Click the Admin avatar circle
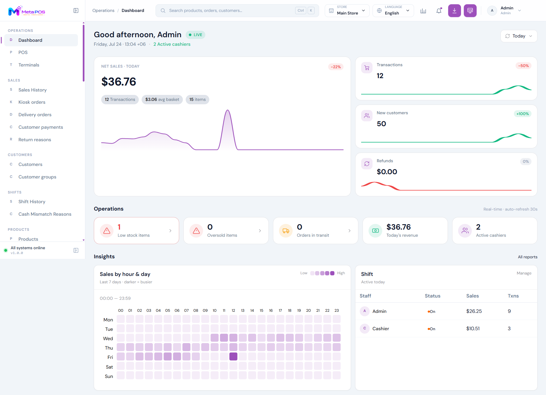 tap(492, 11)
